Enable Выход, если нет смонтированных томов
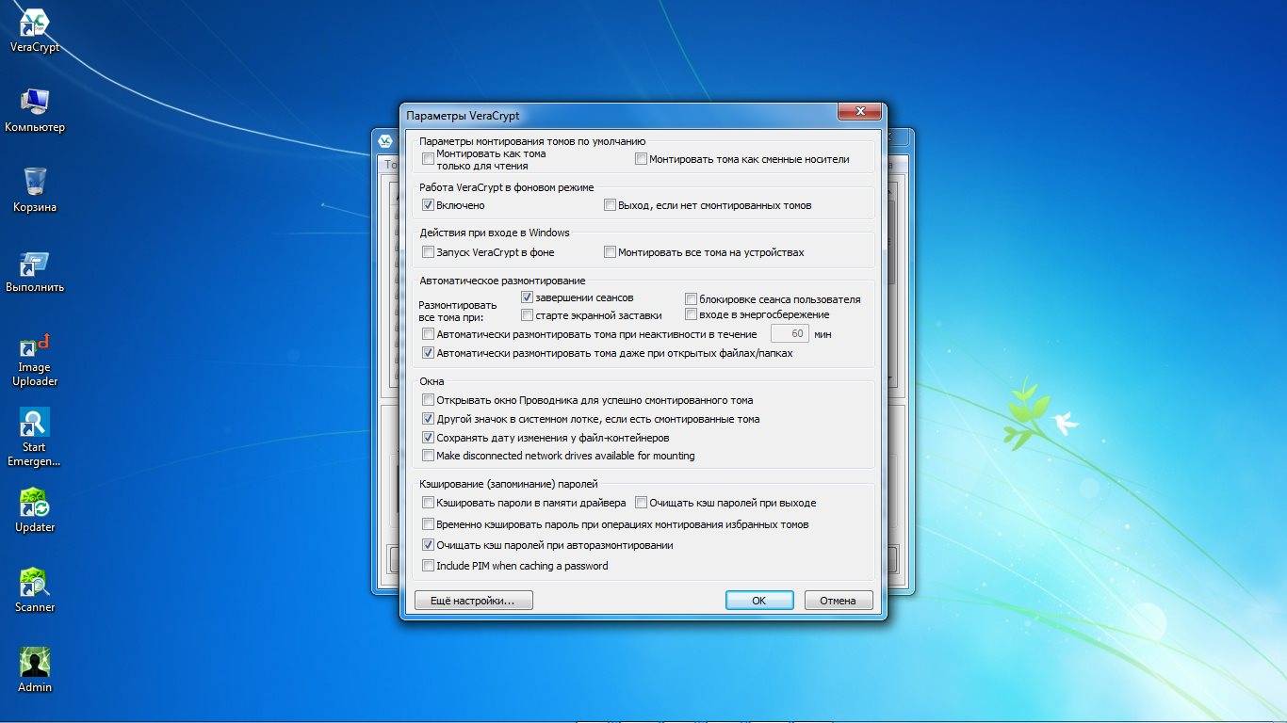The image size is (1287, 723). pos(610,205)
